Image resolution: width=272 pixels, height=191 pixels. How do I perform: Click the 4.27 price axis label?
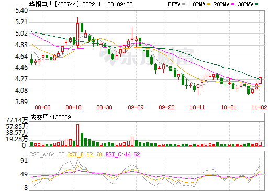tap(21, 79)
